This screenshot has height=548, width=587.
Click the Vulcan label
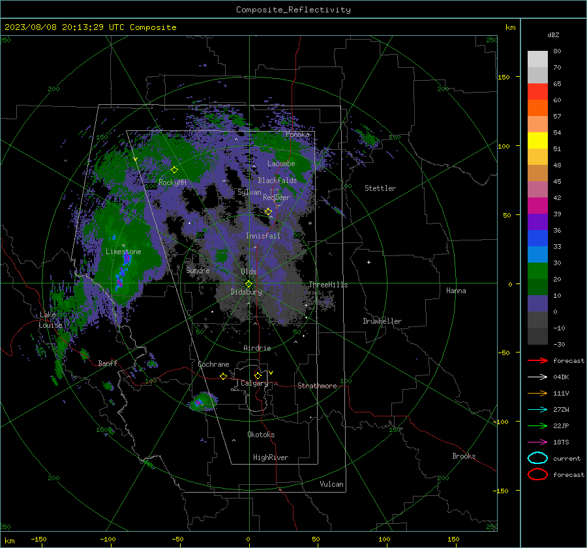332,484
